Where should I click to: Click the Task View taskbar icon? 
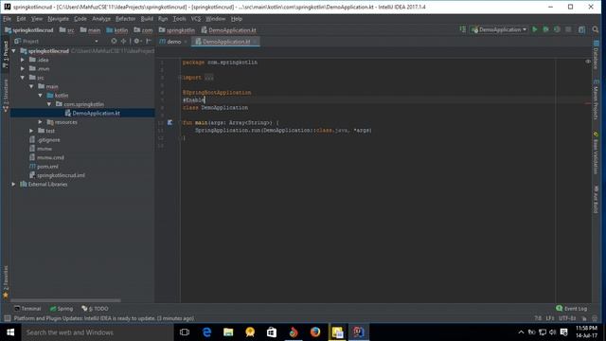click(185, 332)
